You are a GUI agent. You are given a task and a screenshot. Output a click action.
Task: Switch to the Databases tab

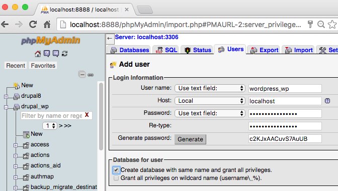[129, 50]
